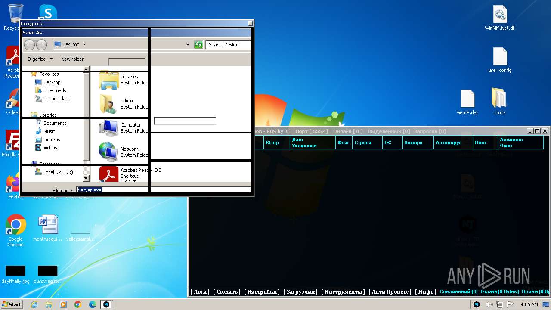Open the stubs desktop folder

(500, 102)
